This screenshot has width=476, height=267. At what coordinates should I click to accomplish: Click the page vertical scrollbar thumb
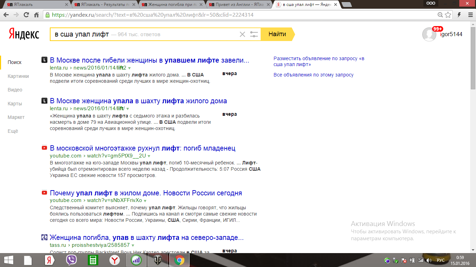click(473, 57)
